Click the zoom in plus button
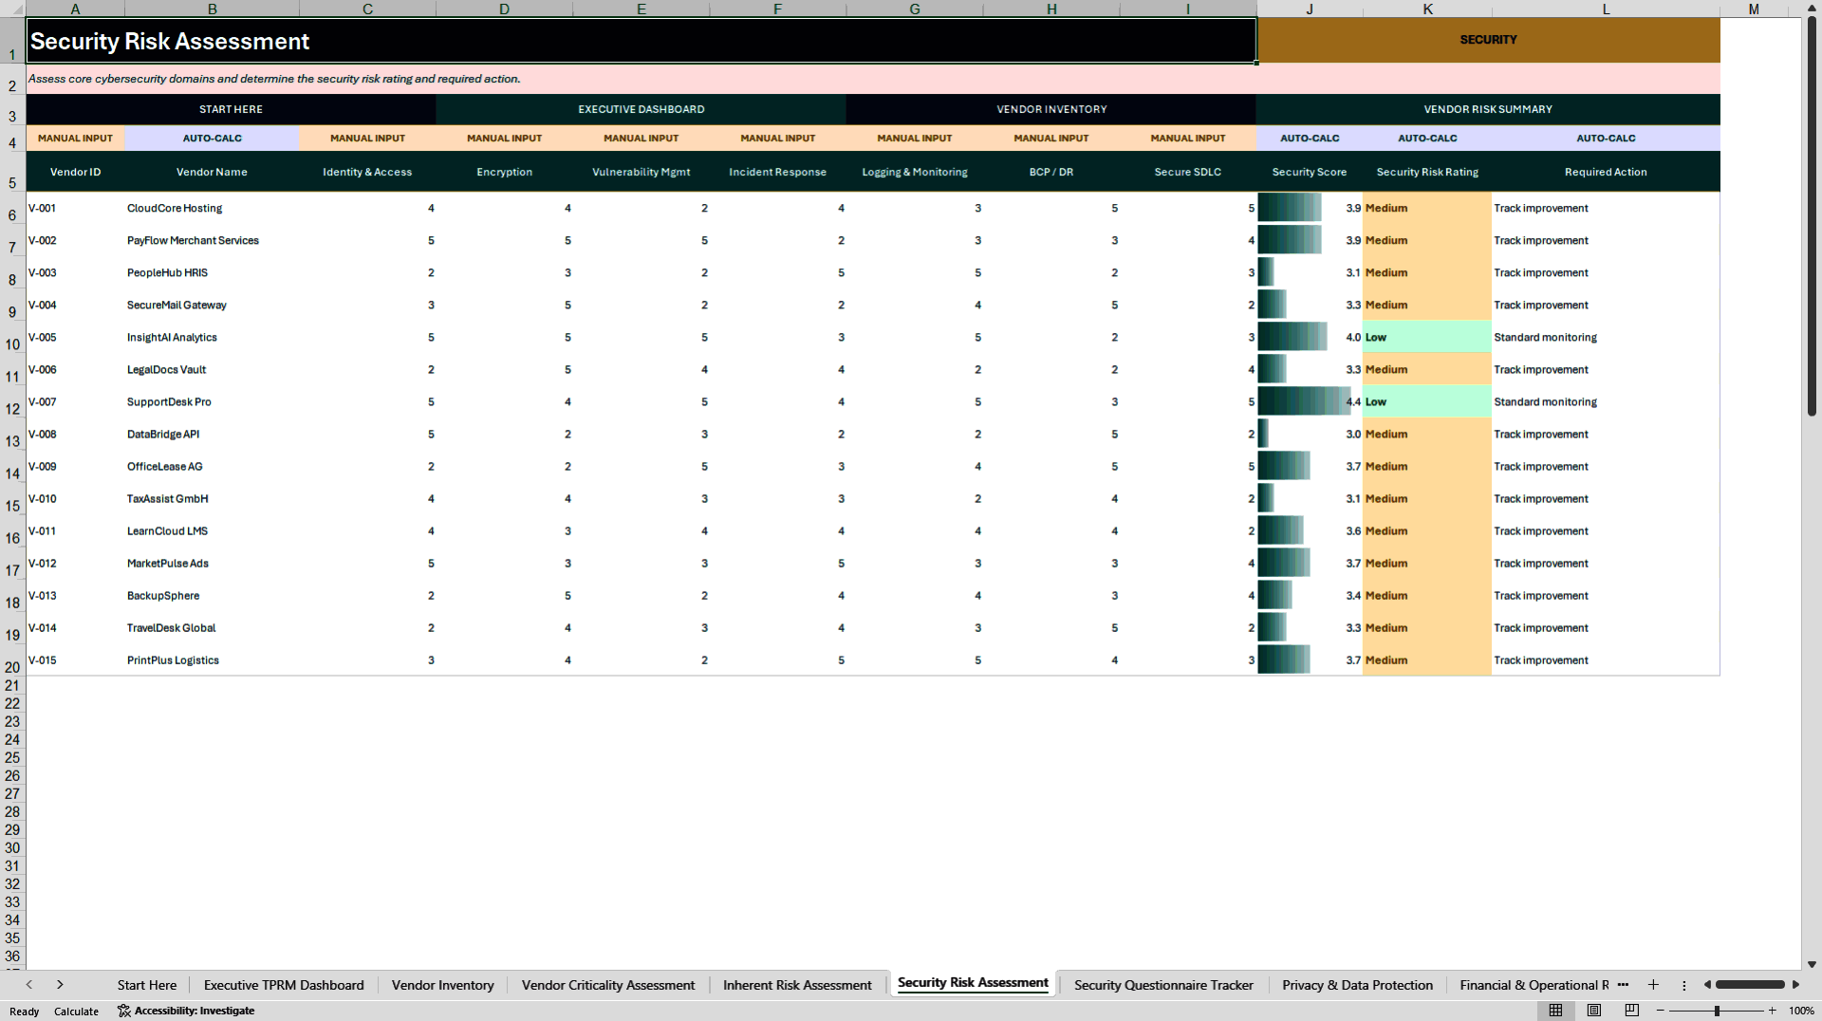Screen dimensions: 1822x1021 1772,1011
